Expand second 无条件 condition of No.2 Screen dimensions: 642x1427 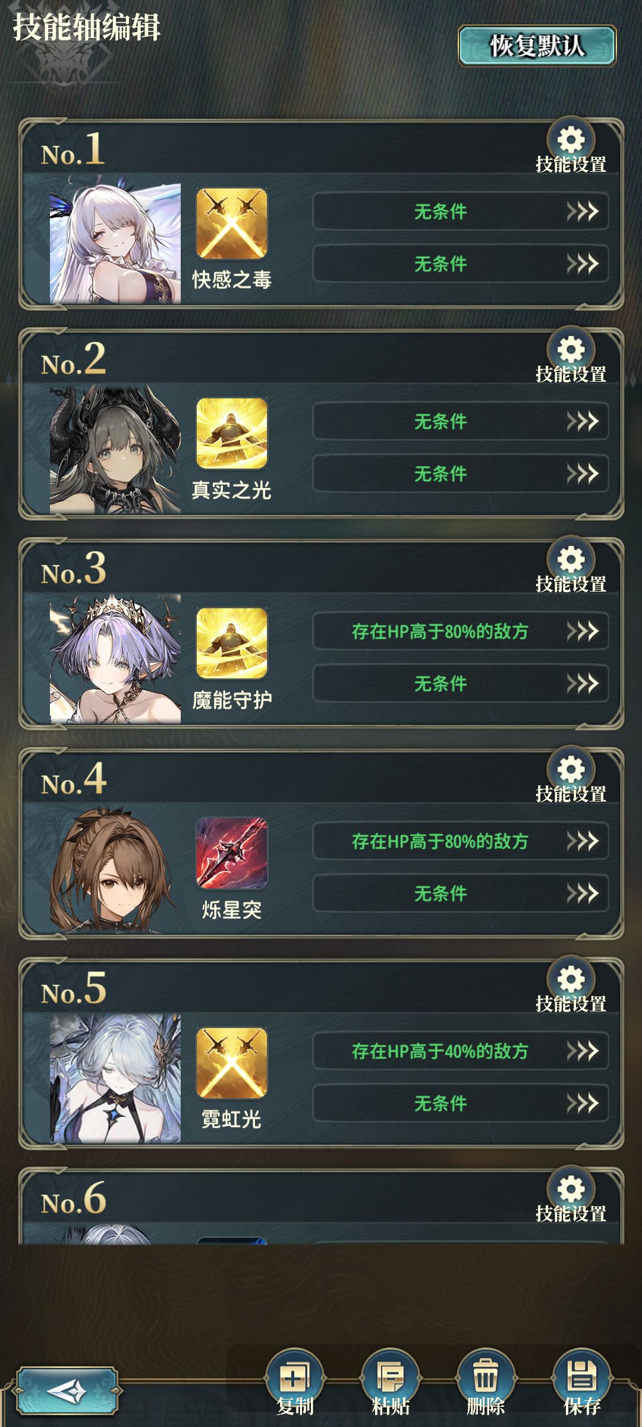coord(461,474)
